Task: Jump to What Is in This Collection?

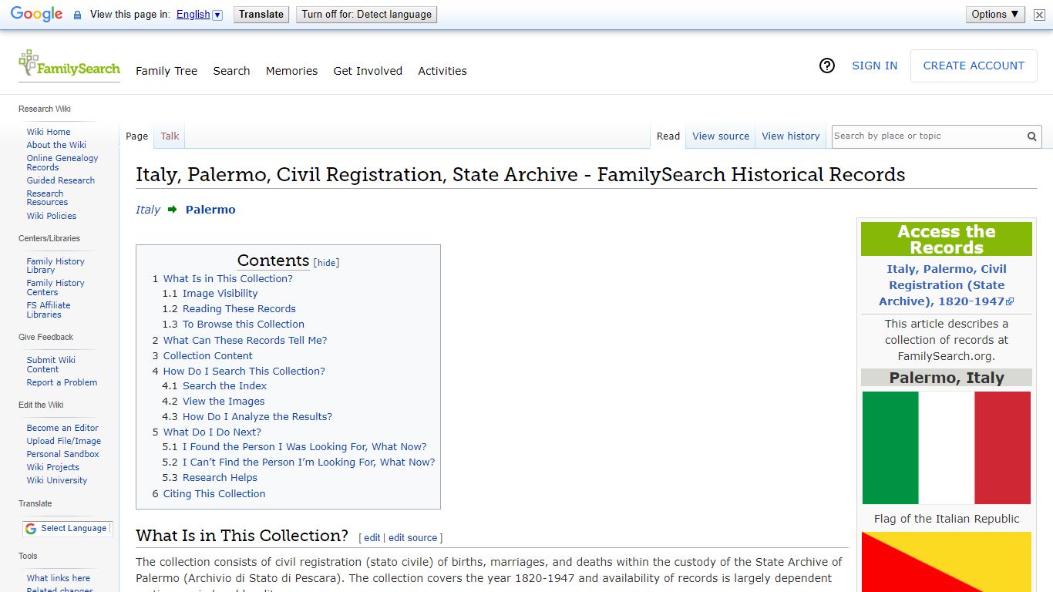Action: click(228, 279)
